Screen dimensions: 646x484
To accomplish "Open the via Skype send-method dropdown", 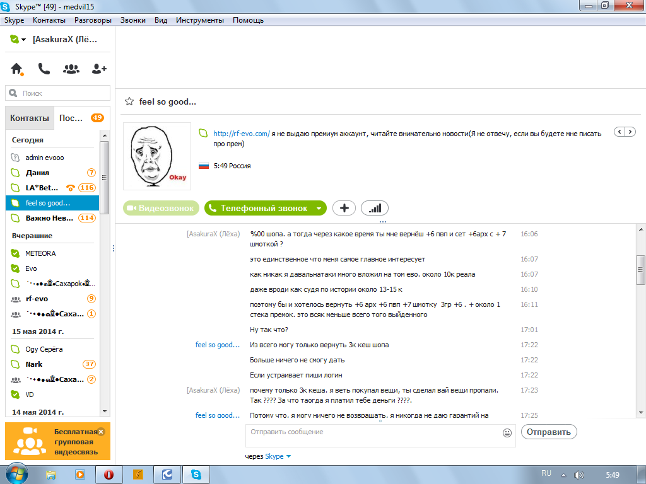I will [x=288, y=456].
